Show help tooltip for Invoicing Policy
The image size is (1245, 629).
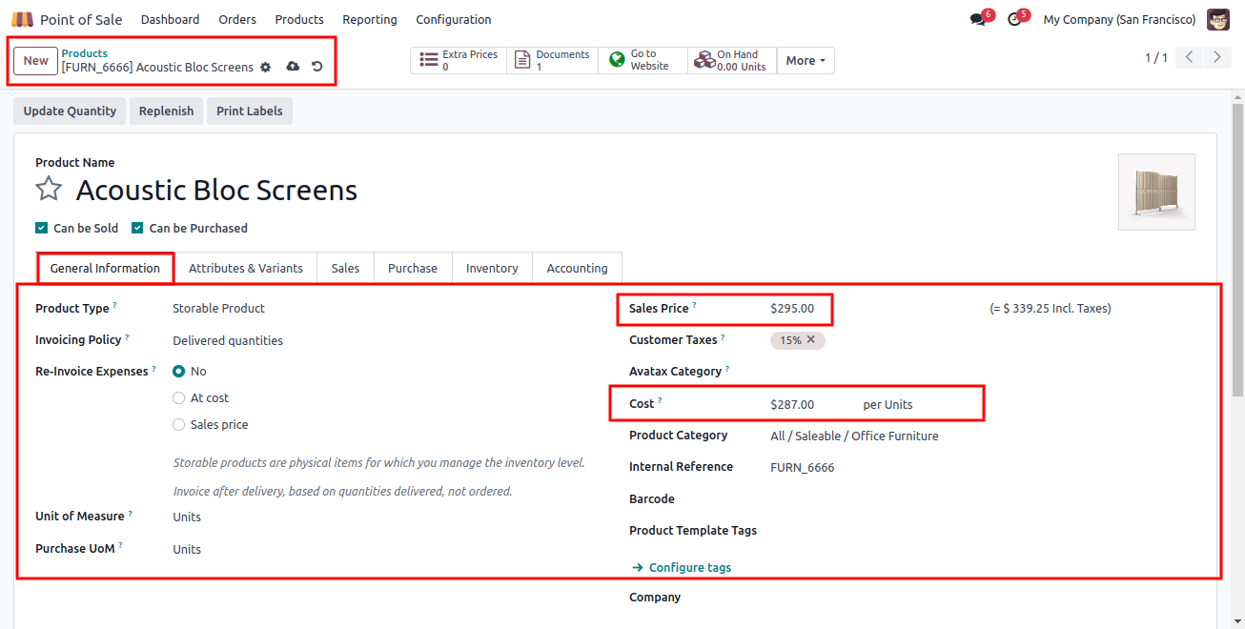[127, 336]
